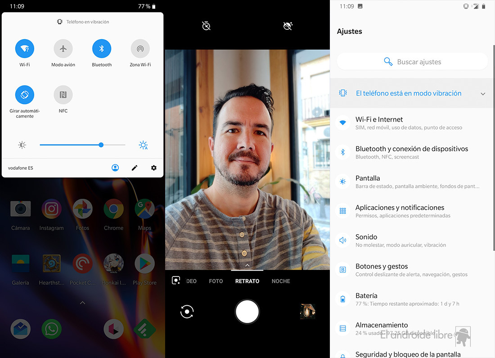Expand camera modes chevron above mode bar
495x358 pixels.
[247, 265]
